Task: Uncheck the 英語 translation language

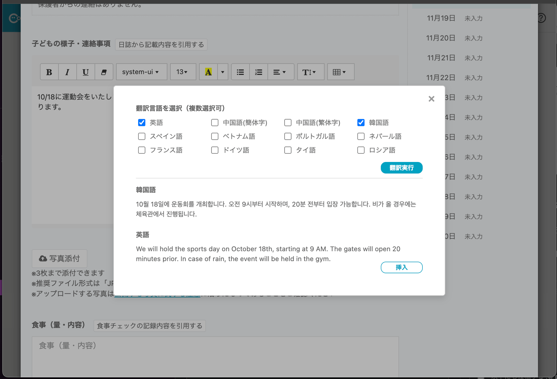Action: 142,122
